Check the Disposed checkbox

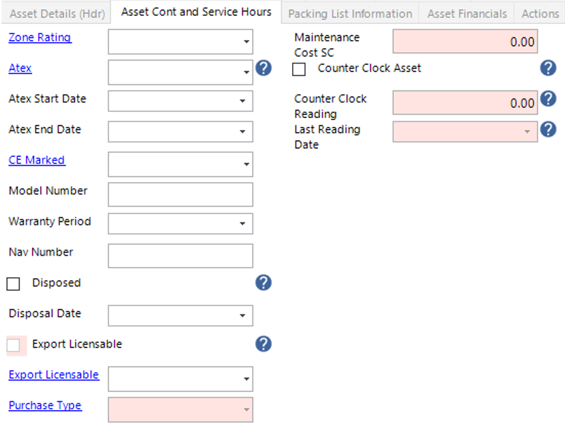13,283
